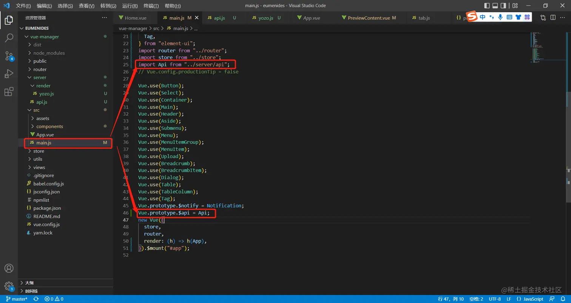571x303 pixels.
Task: Open the Search view icon
Action: coord(9,38)
